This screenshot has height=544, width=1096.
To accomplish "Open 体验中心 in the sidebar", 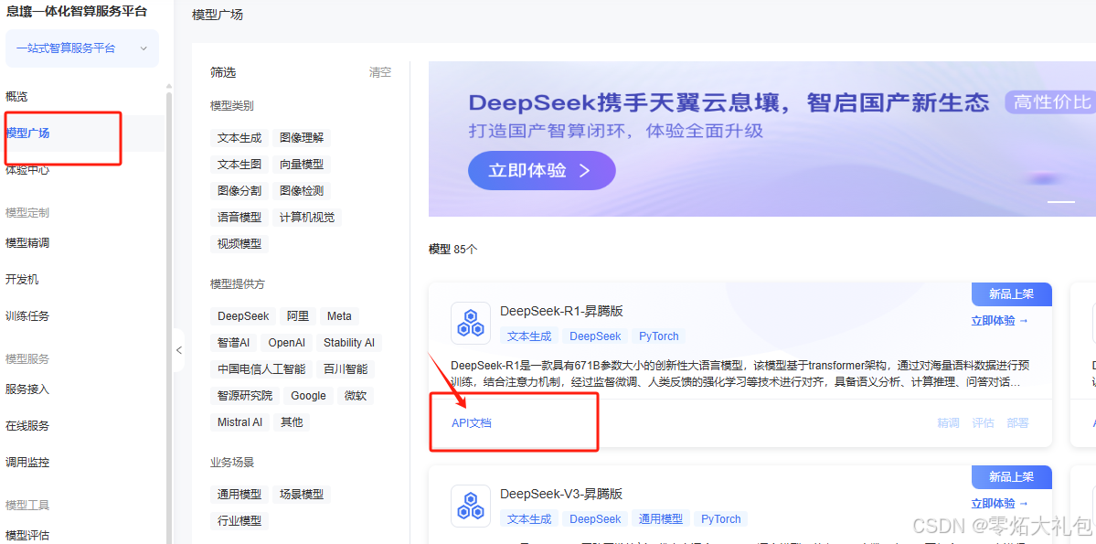I will point(28,170).
